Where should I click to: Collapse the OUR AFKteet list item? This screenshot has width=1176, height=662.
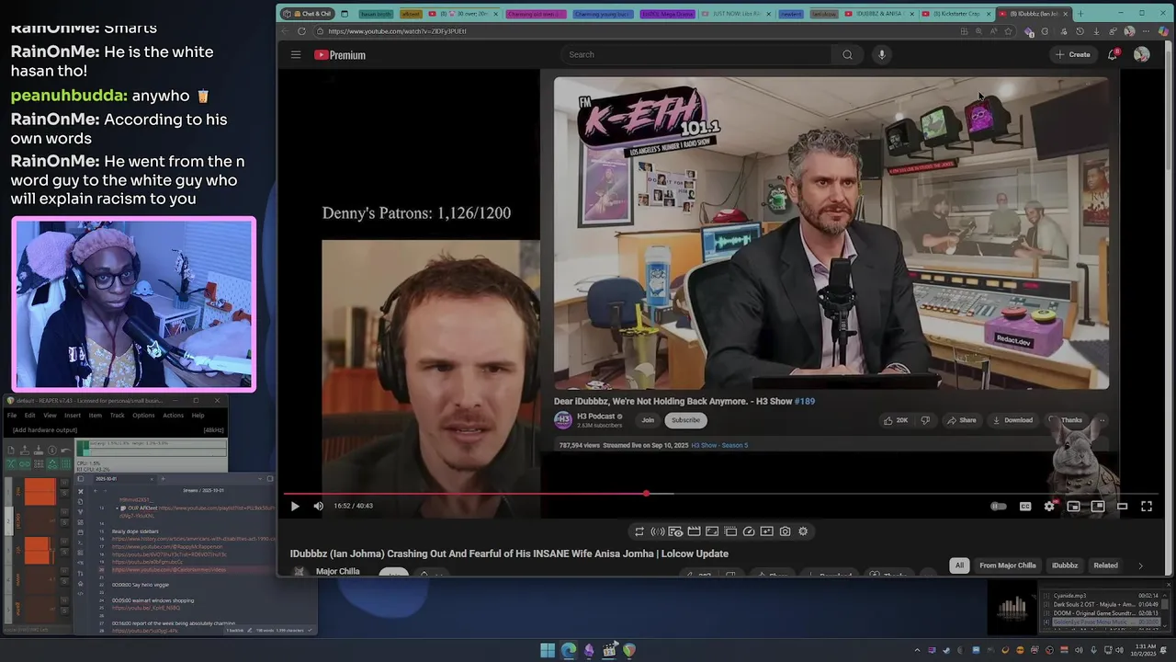coord(117,508)
